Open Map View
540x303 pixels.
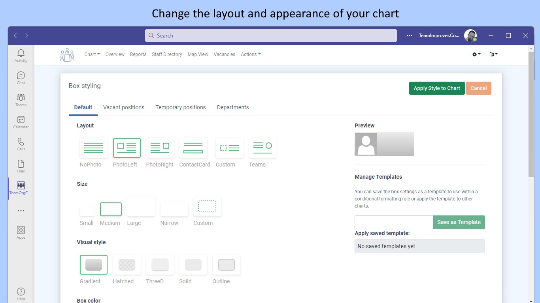click(198, 54)
